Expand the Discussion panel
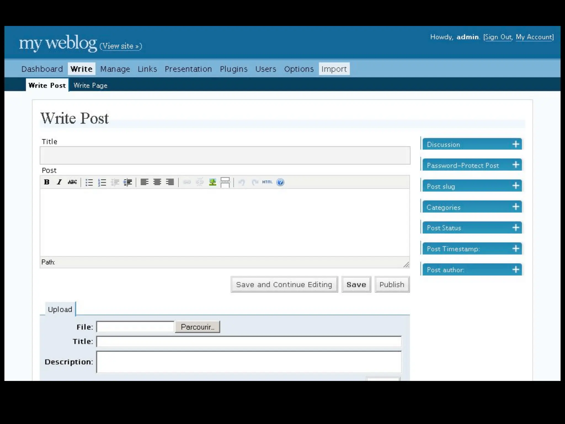Image resolution: width=565 pixels, height=424 pixels. [516, 144]
